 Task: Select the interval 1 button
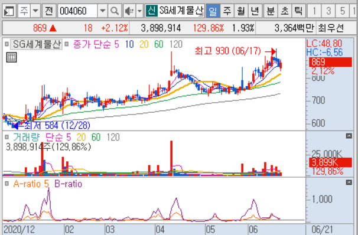point(314,11)
